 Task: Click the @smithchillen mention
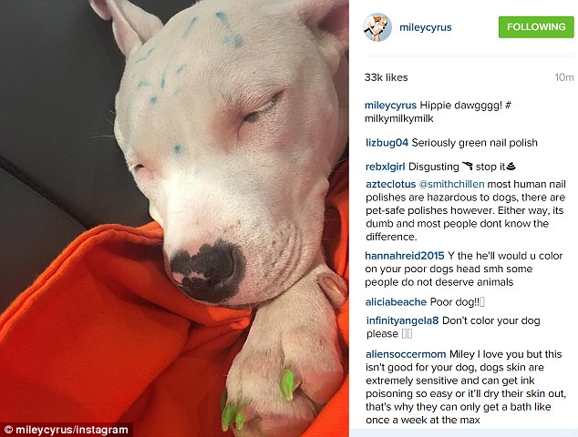451,184
